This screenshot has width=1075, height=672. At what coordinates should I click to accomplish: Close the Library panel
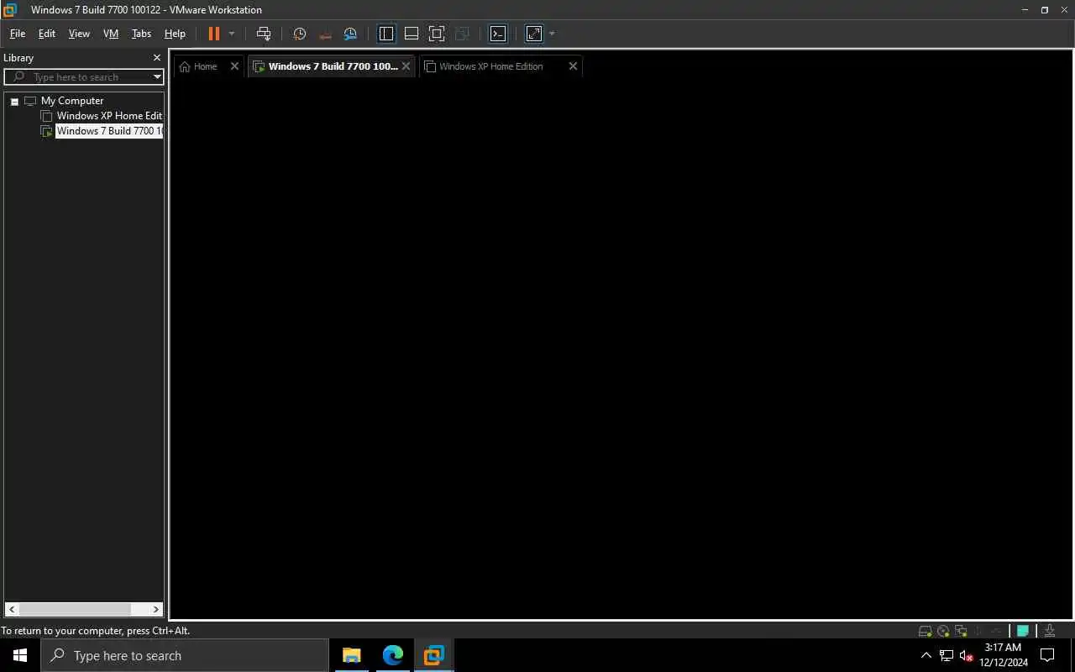156,58
